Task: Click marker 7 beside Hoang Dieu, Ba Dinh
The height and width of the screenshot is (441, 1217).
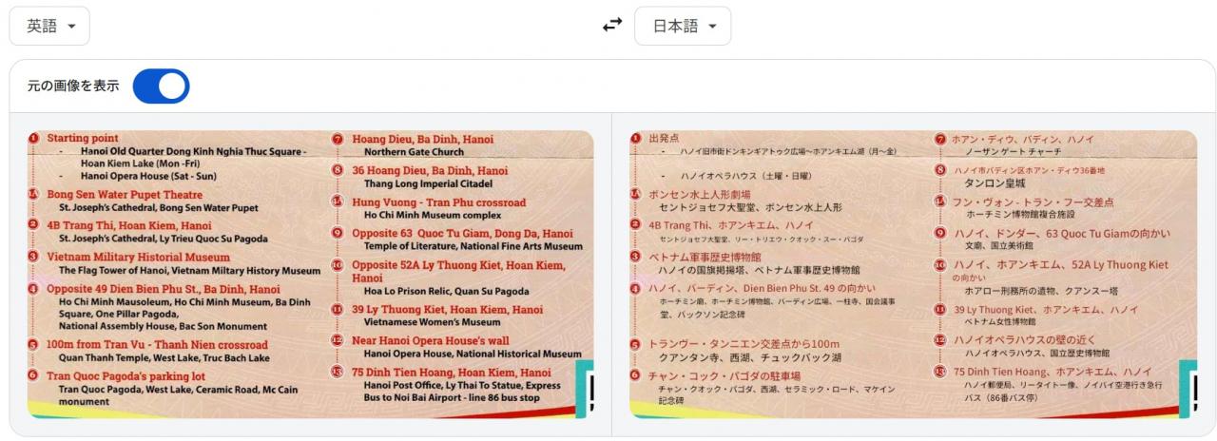Action: pyautogui.click(x=338, y=139)
